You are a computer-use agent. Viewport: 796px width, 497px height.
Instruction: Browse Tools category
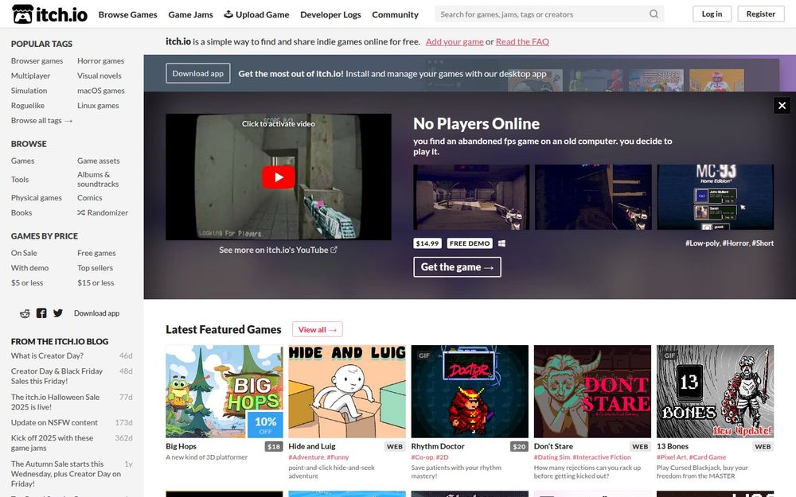[20, 180]
